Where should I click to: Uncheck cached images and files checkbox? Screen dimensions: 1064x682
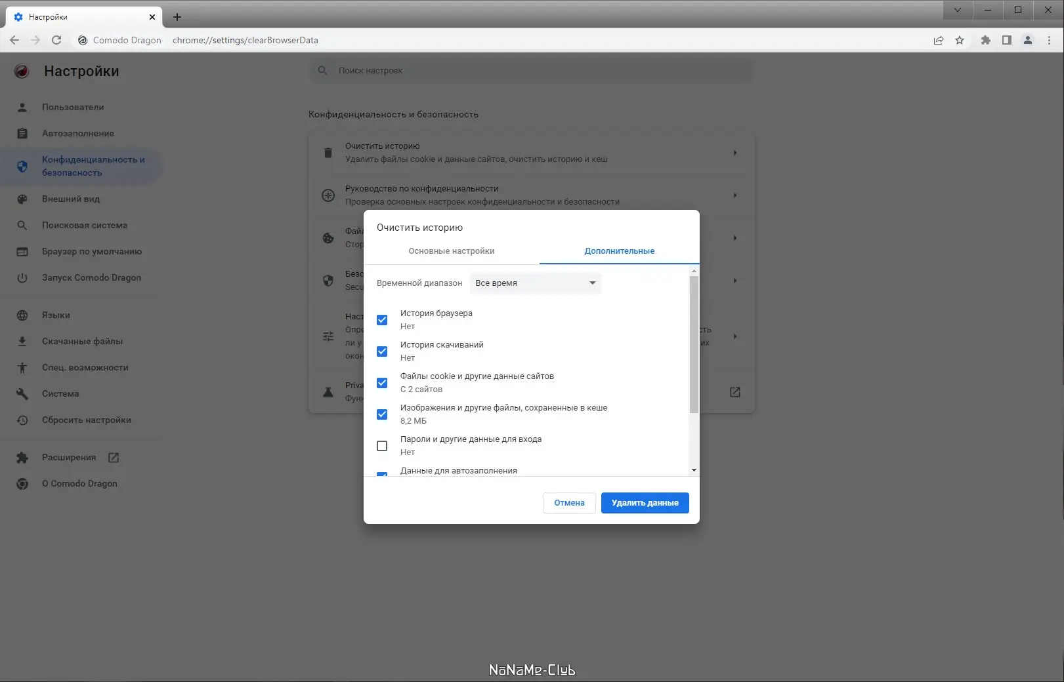pos(382,414)
